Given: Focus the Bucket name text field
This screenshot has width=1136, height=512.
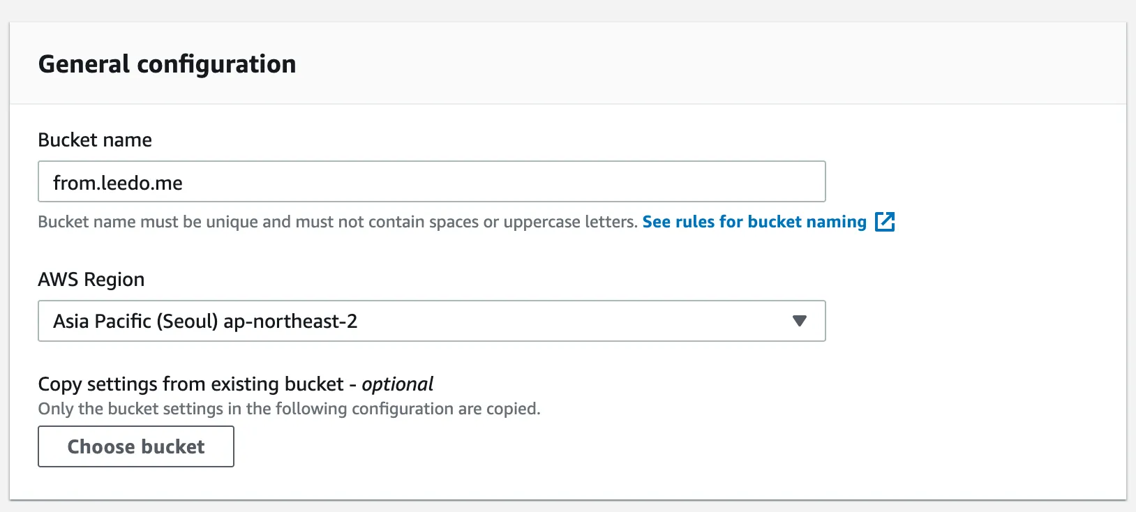Looking at the screenshot, I should click(x=431, y=182).
